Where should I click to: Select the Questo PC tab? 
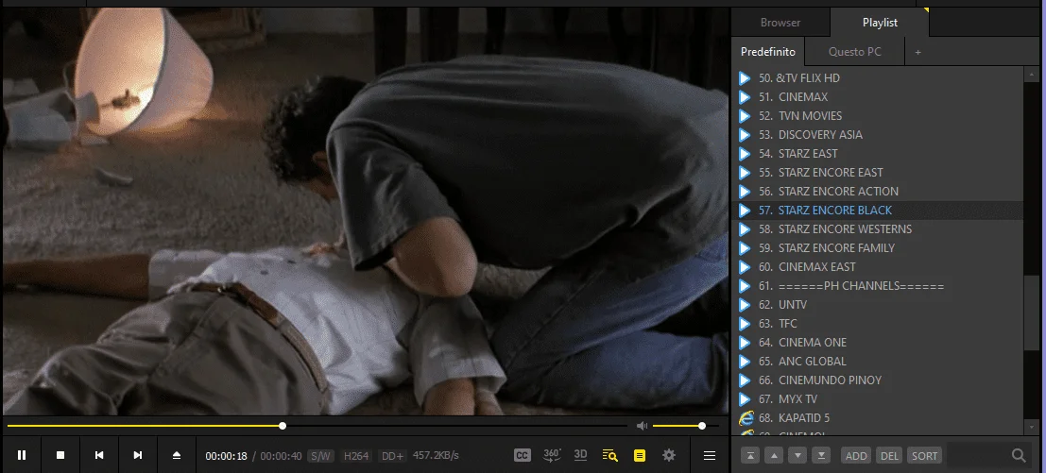(854, 51)
